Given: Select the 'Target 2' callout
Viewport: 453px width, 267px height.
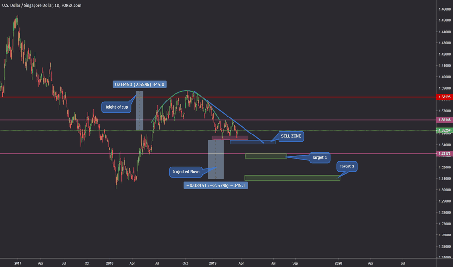Looking at the screenshot, I should 347,167.
